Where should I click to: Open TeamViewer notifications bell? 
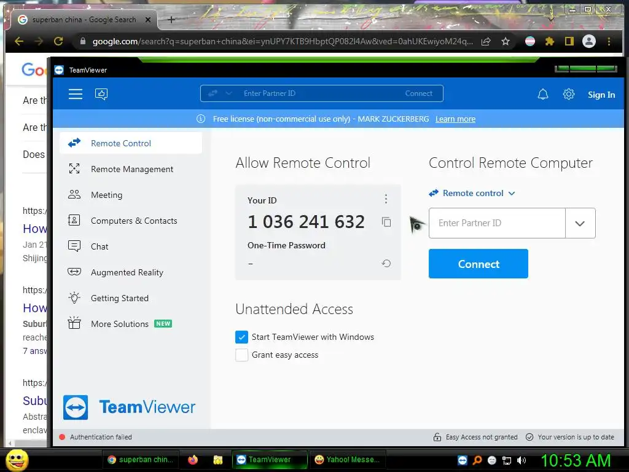tap(543, 94)
